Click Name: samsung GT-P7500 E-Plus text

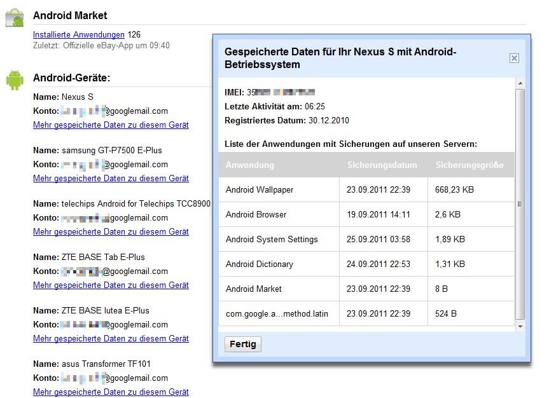pos(97,151)
